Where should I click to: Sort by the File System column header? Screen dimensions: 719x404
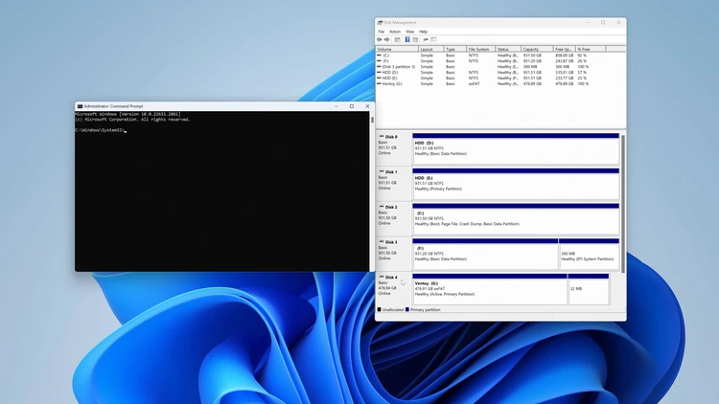tap(481, 49)
